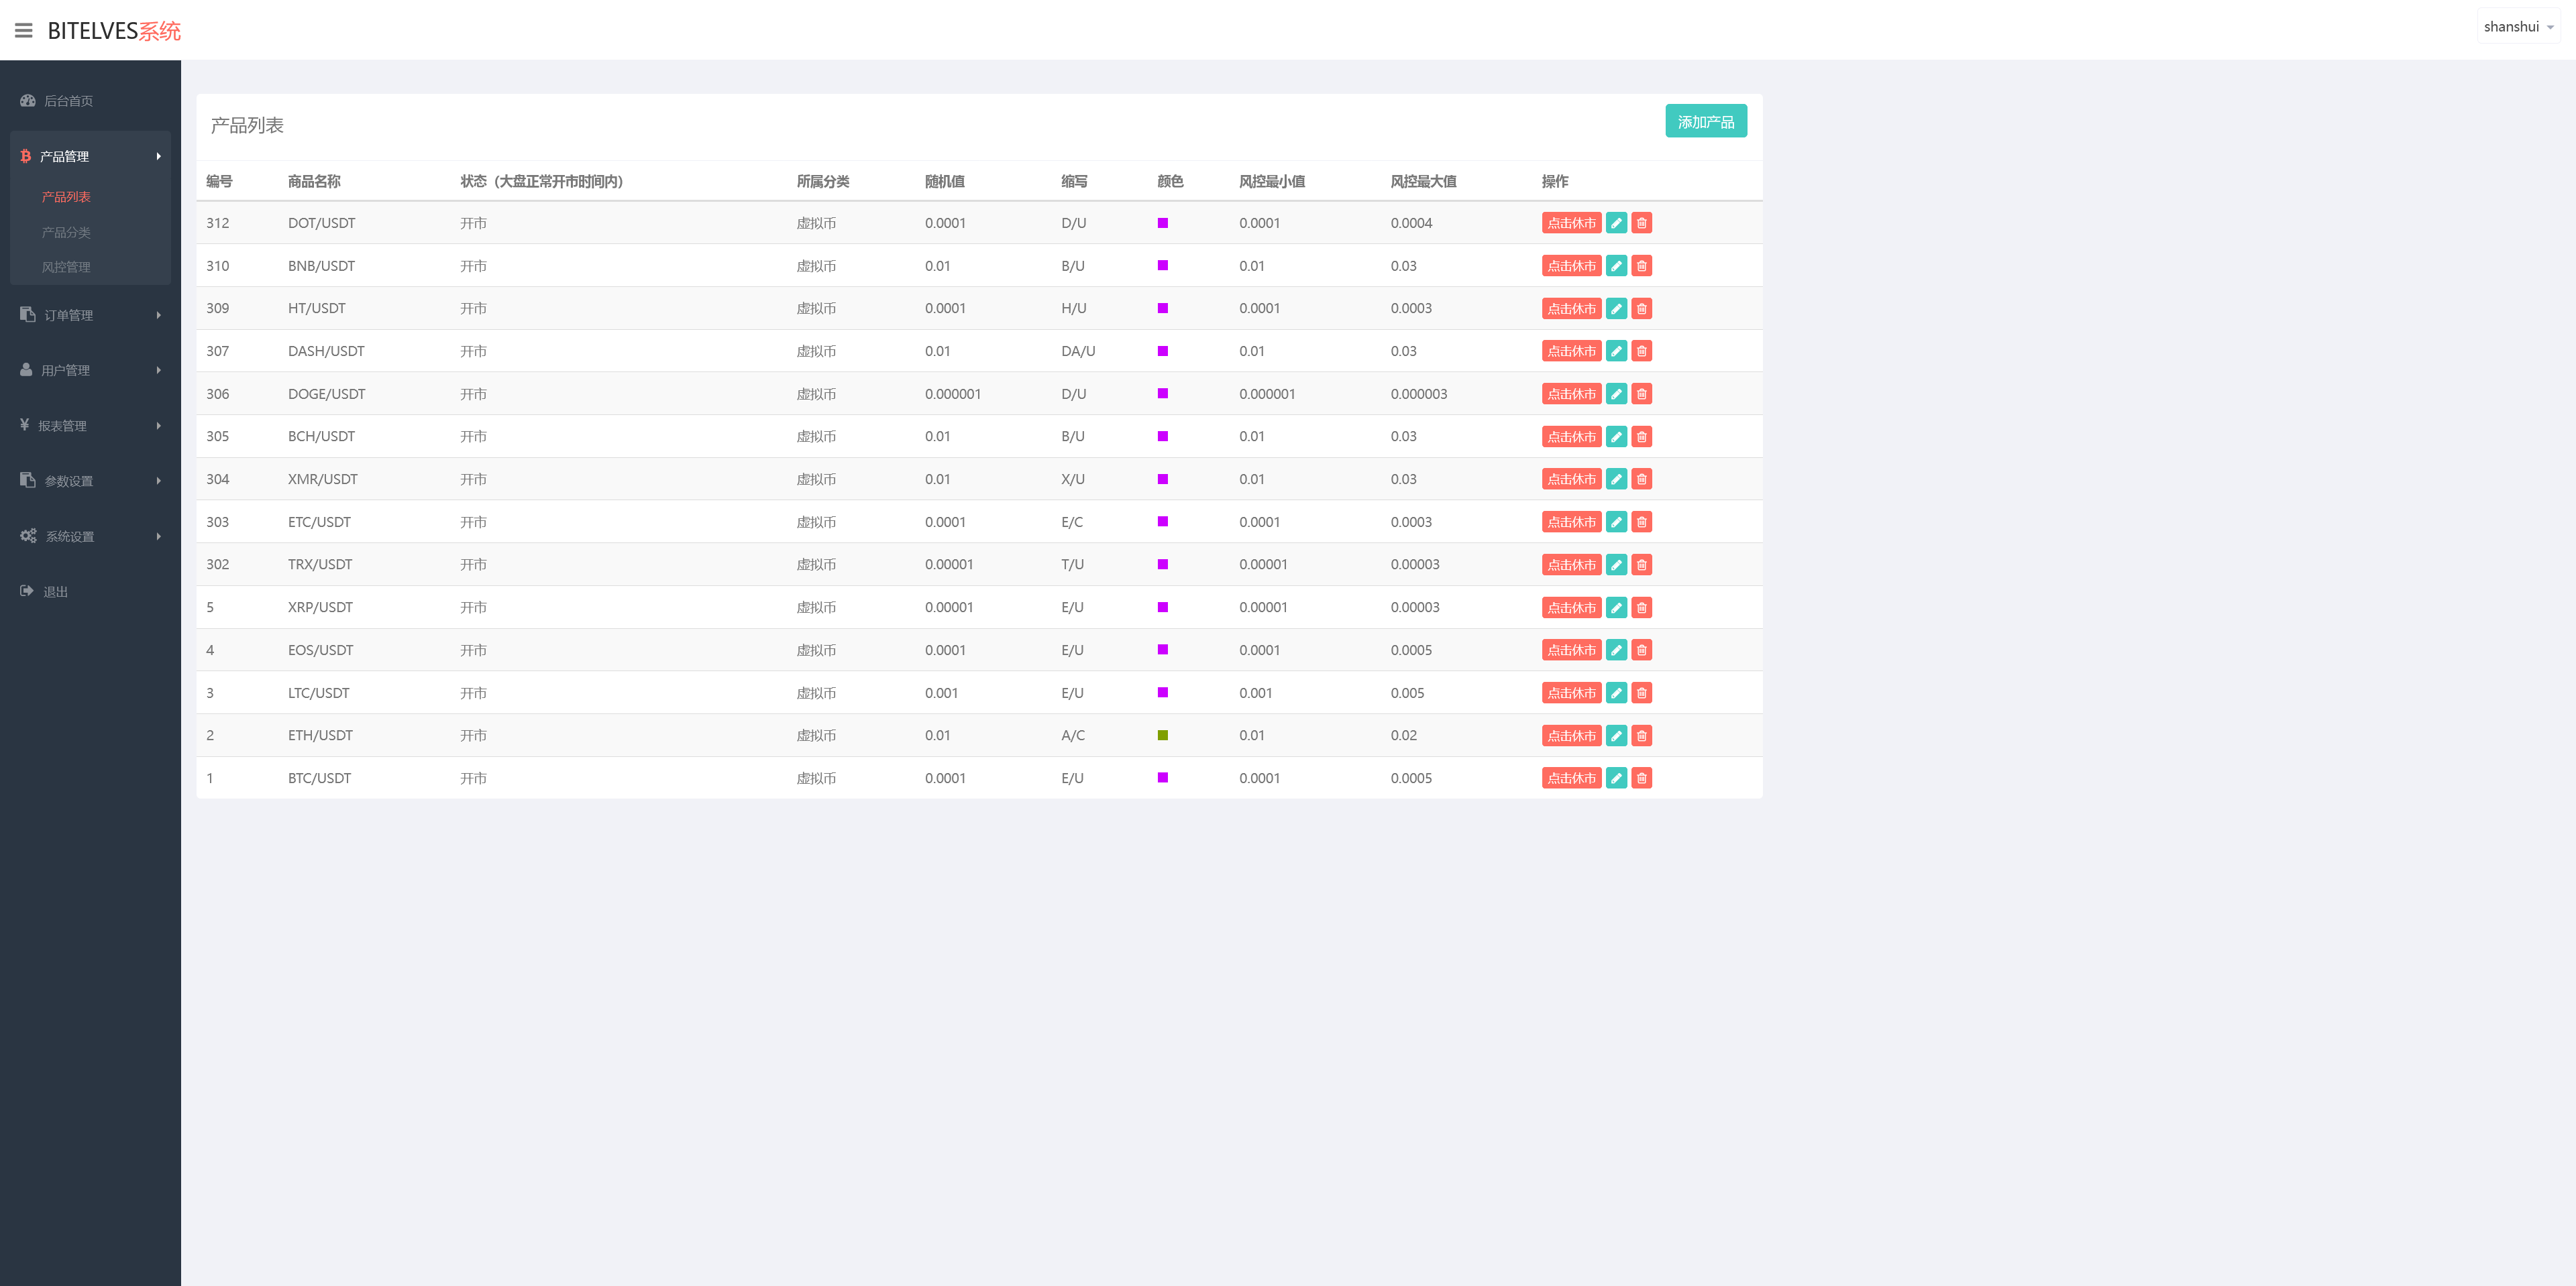
Task: Click the logout icon next to 退出
Action: click(x=27, y=591)
